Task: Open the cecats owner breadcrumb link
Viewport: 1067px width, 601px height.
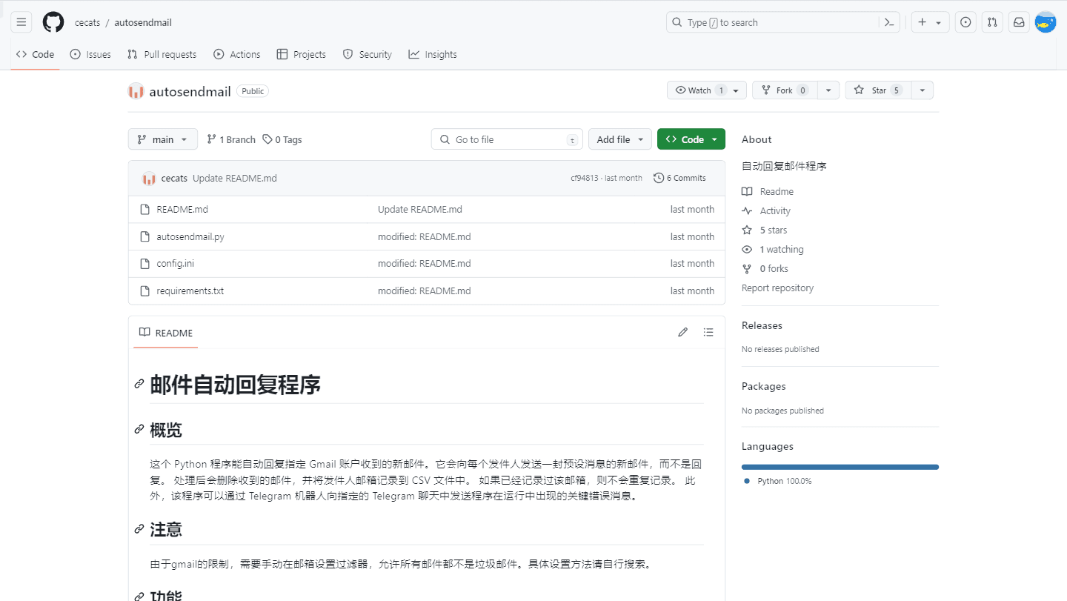Action: click(x=87, y=22)
